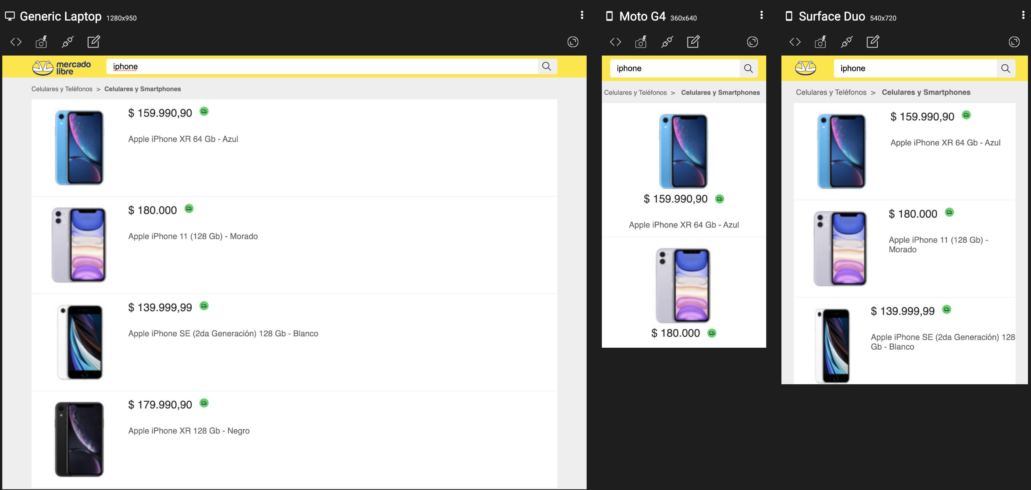Click $ 159.990,90 price in Moto G4

click(676, 199)
